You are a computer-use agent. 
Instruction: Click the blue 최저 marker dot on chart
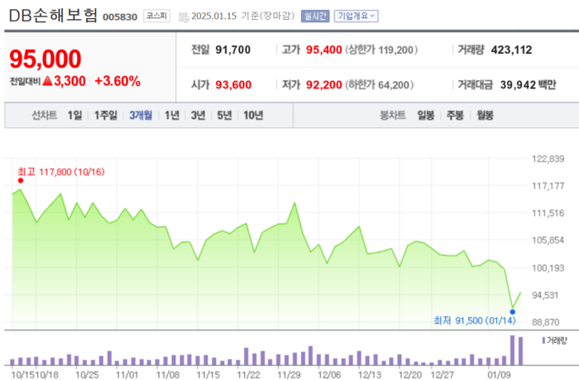click(x=513, y=311)
